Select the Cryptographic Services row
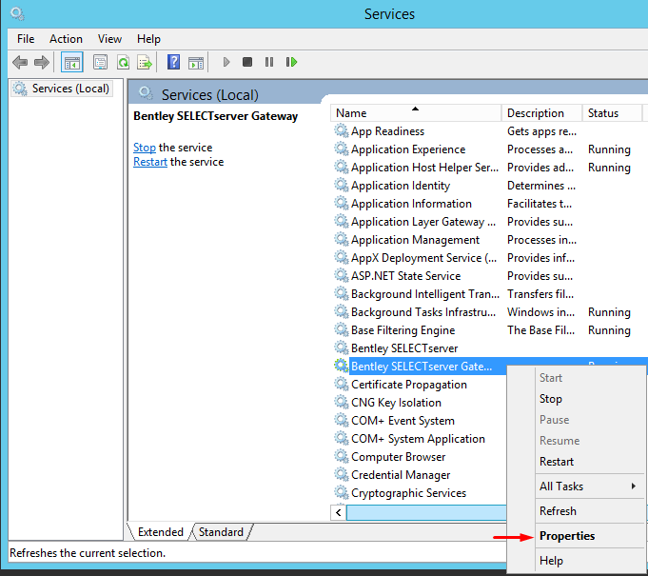648x576 pixels. tap(420, 493)
